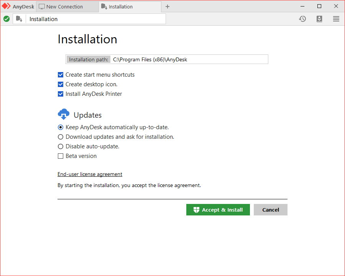Click the Updates section heading
The width and height of the screenshot is (345, 276).
(x=87, y=115)
